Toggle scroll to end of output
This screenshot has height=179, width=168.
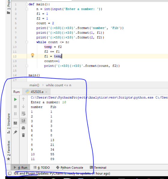coord(23,121)
